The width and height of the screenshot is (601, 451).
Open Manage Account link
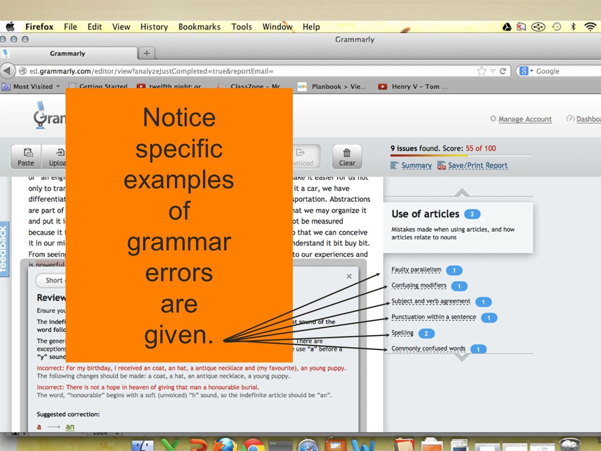(x=525, y=119)
